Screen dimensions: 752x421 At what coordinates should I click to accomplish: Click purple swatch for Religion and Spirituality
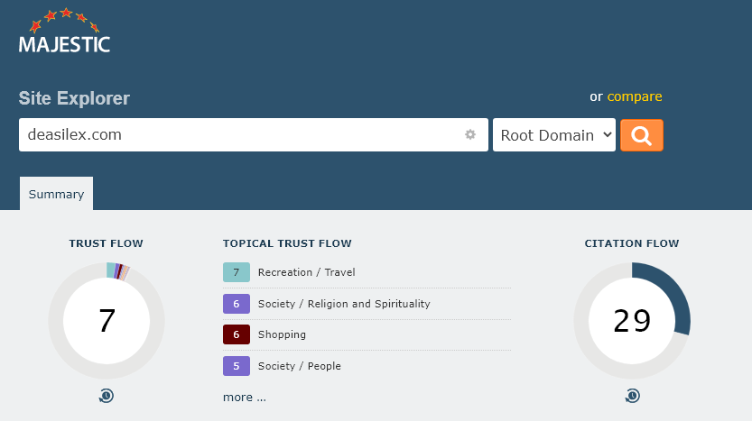pos(236,304)
